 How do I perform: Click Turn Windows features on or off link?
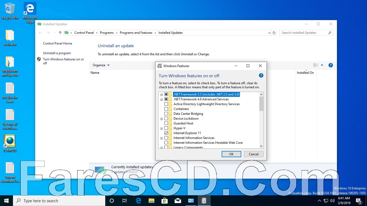(x=63, y=61)
